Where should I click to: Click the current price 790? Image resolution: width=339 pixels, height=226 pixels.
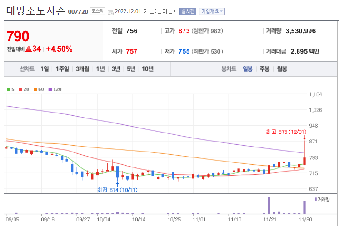[x=18, y=36]
